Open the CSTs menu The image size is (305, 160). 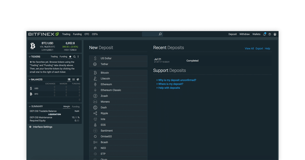click(x=95, y=34)
